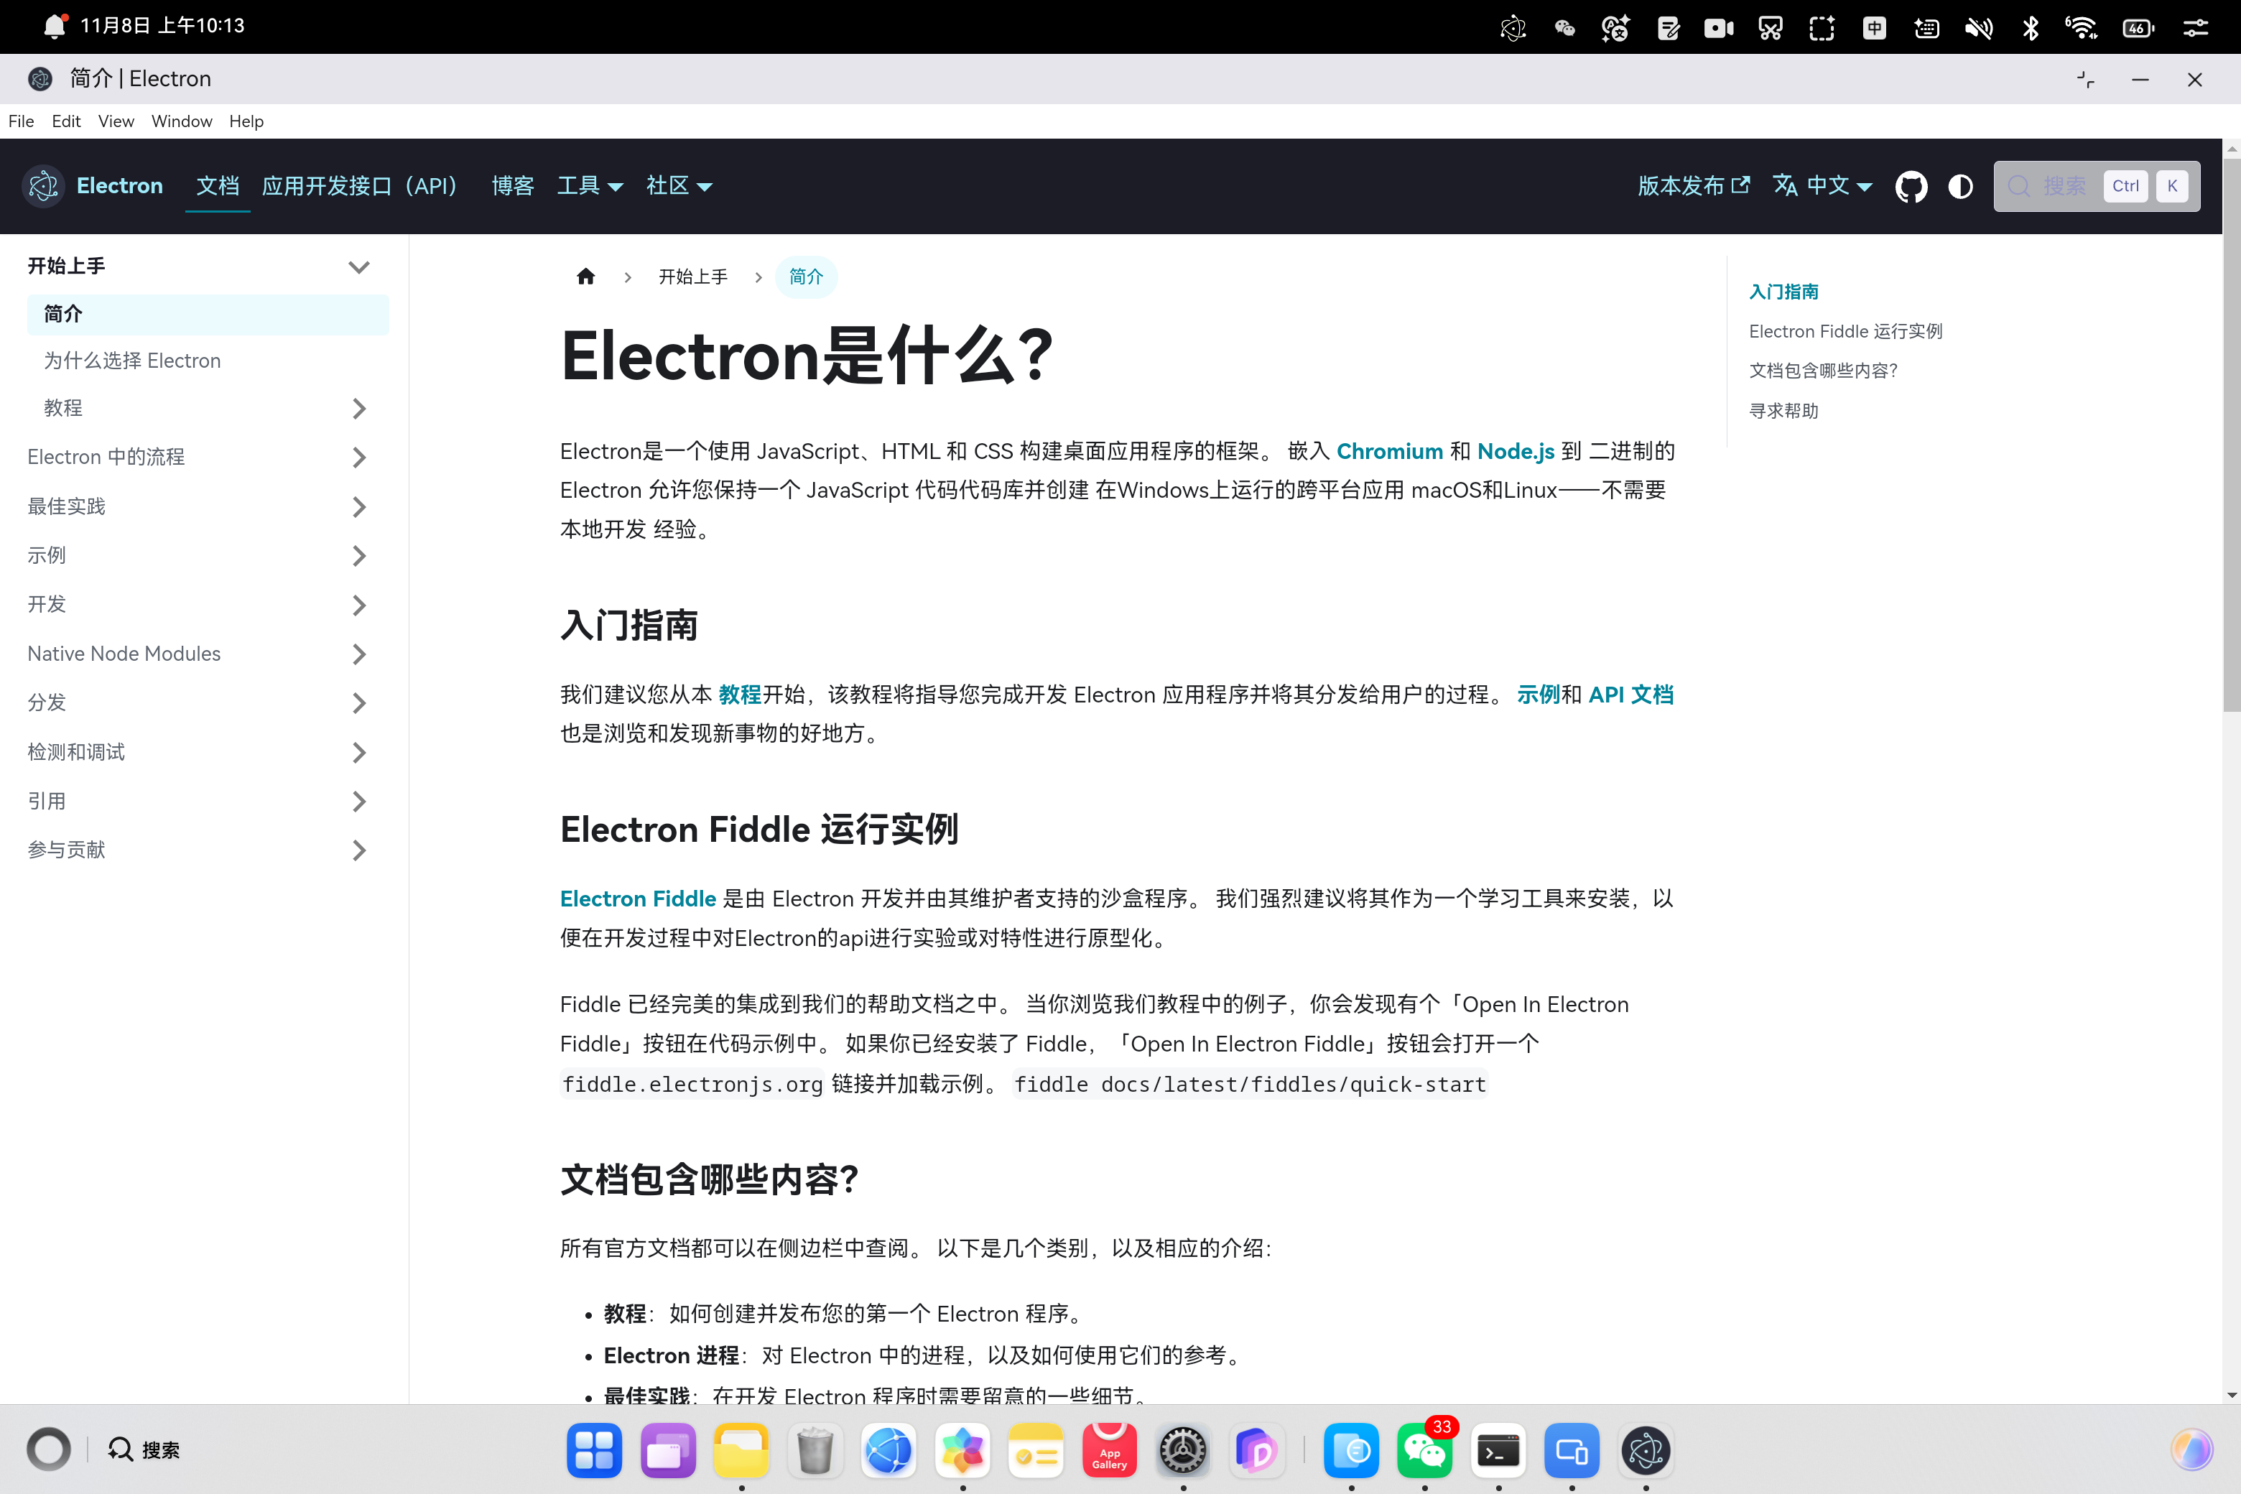Open the Electron Fiddle link

coord(637,898)
